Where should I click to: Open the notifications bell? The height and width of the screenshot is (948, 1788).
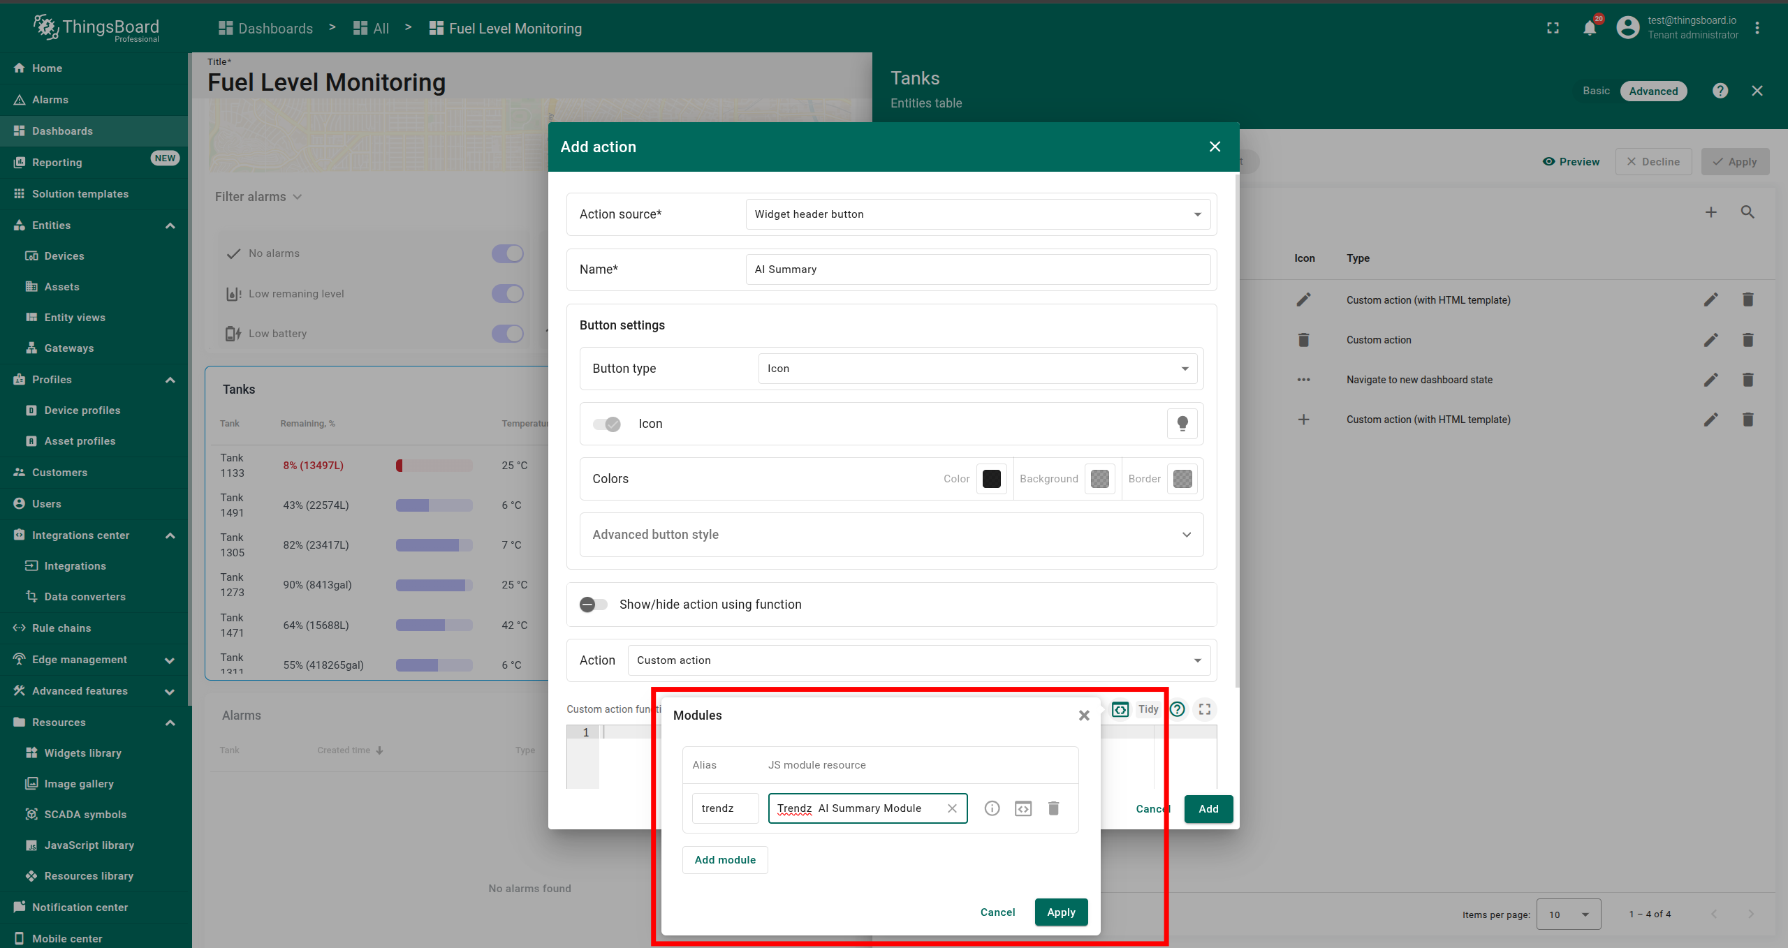click(x=1590, y=28)
